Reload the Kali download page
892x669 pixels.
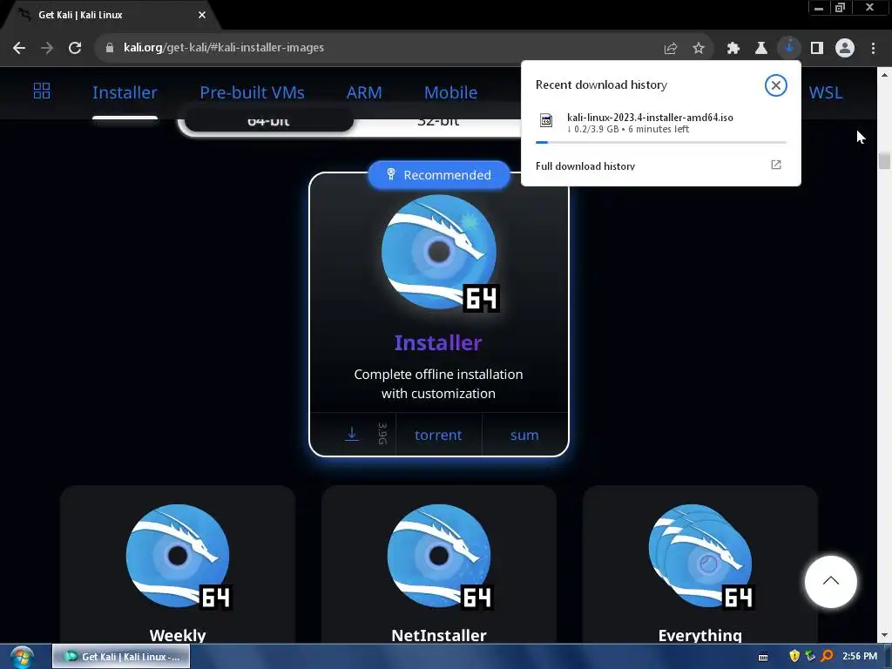tap(75, 48)
